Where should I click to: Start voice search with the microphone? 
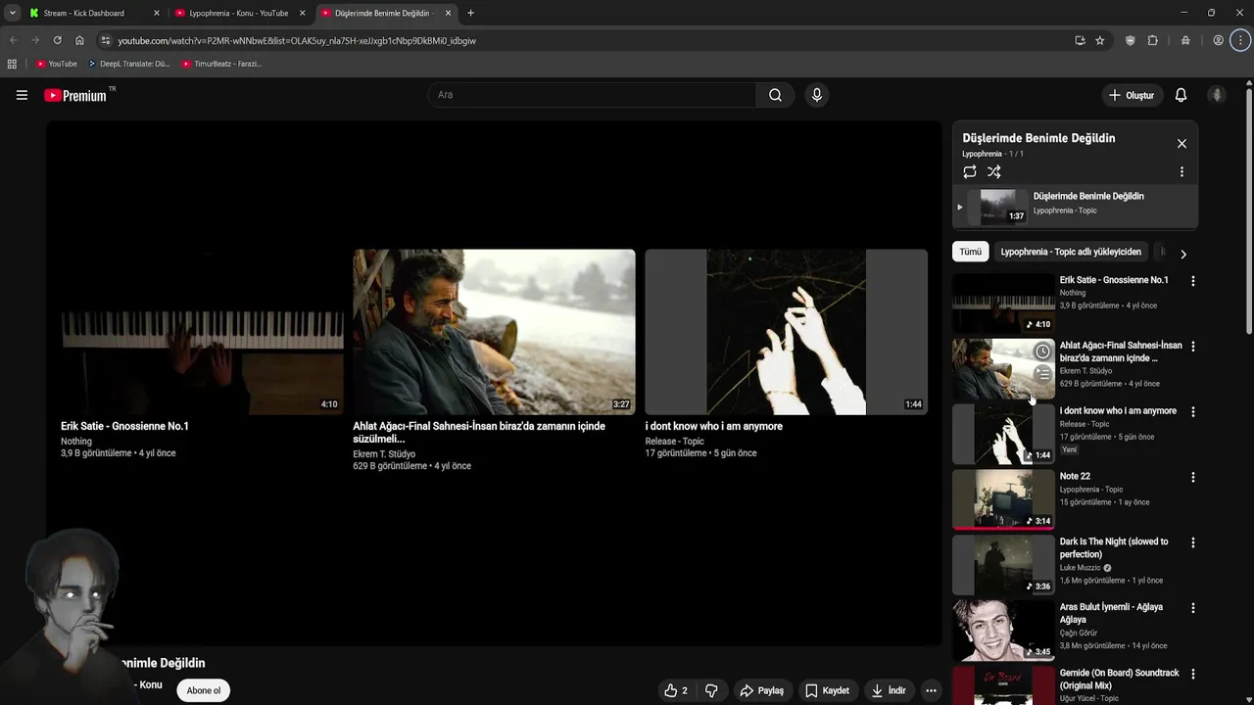[817, 95]
